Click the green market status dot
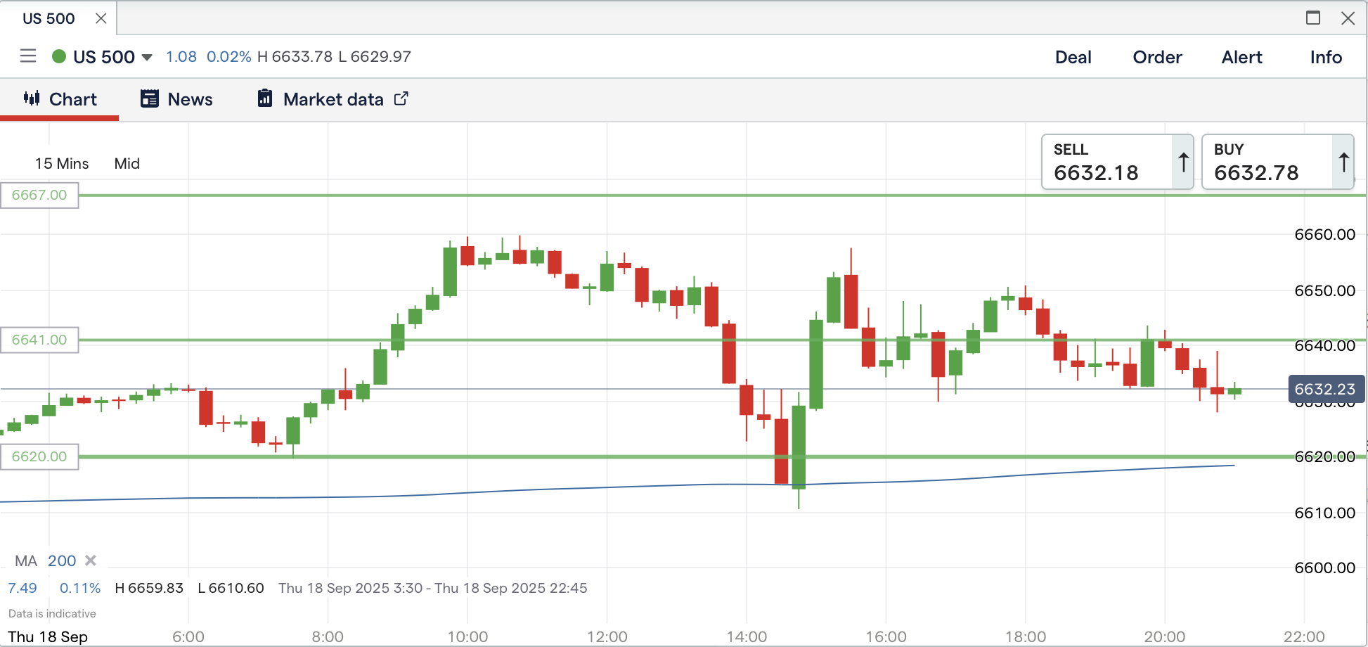Screen dimensions: 1368x647 coord(59,56)
